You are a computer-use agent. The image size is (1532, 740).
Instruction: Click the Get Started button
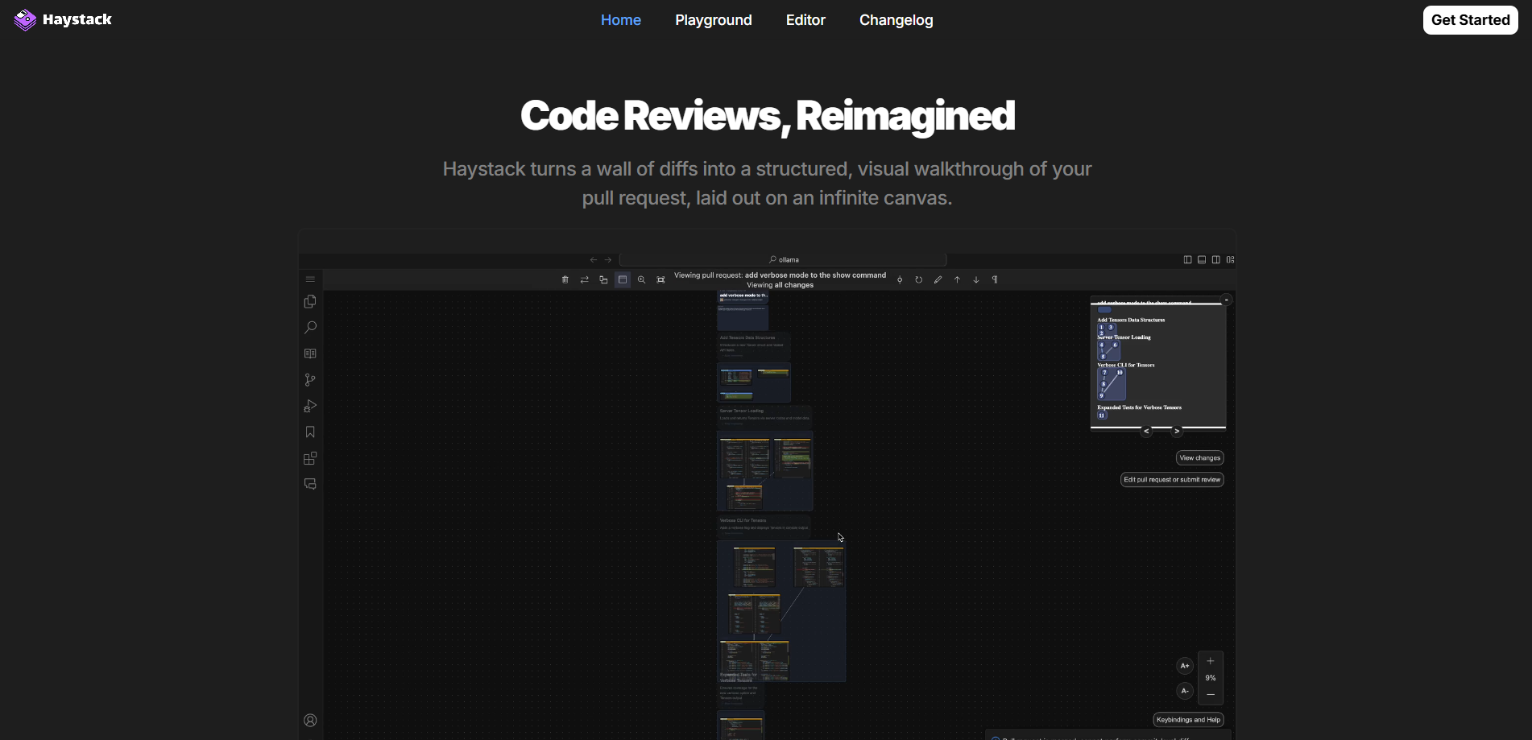click(1469, 20)
